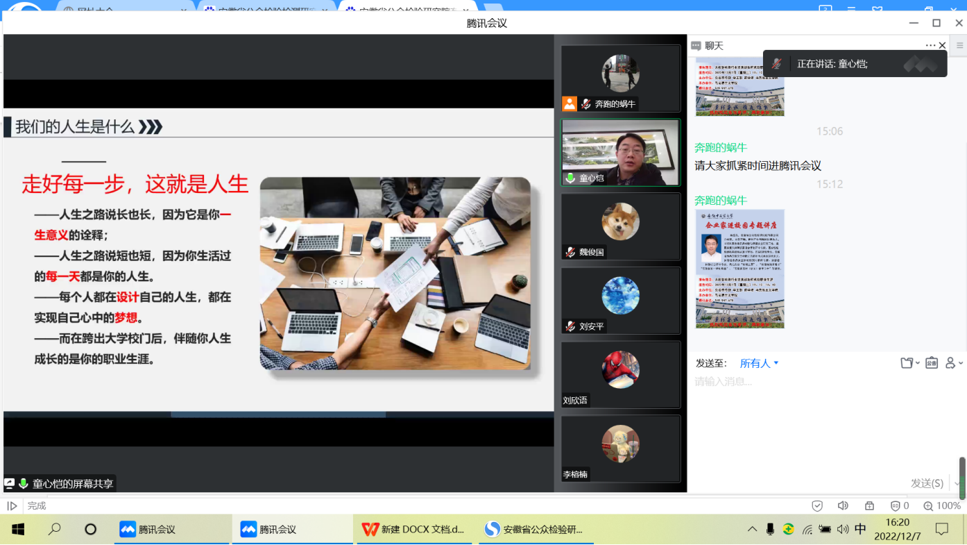Click the zoom magnifier icon at 100%
Image resolution: width=967 pixels, height=545 pixels.
pyautogui.click(x=928, y=506)
